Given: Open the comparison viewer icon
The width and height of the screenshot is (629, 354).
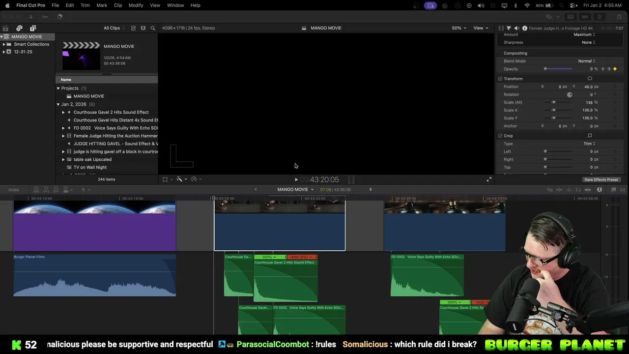Looking at the screenshot, I should coord(549,16).
